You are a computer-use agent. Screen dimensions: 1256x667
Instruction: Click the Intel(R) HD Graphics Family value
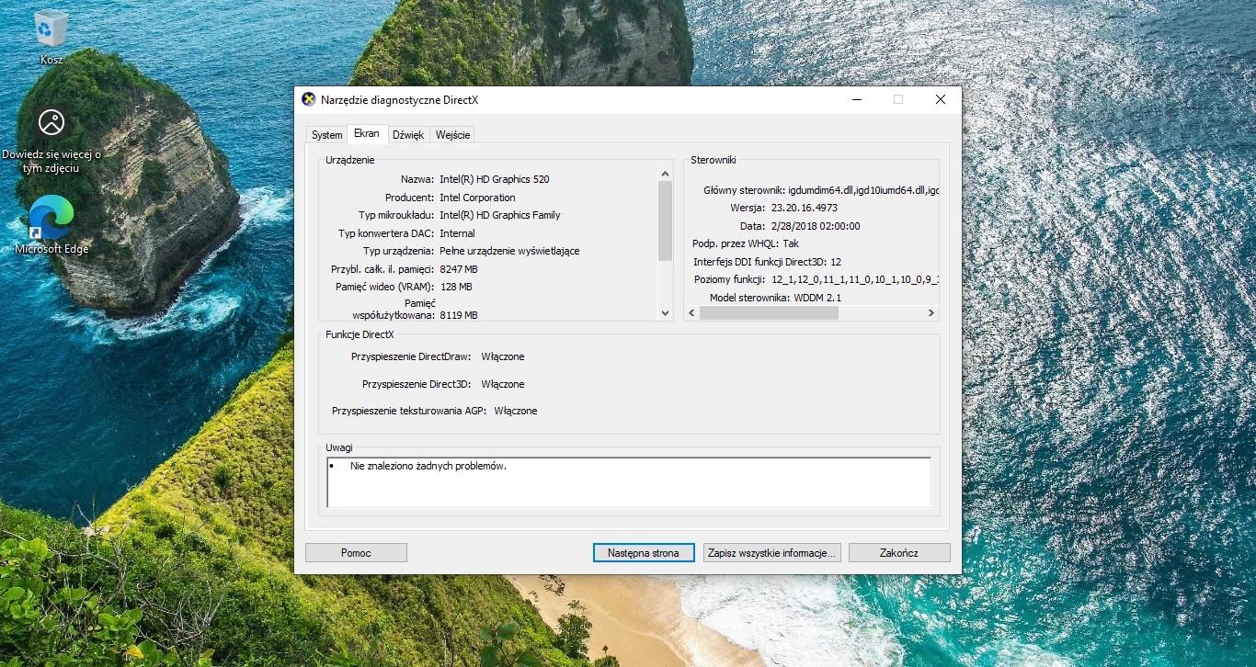pyautogui.click(x=499, y=215)
